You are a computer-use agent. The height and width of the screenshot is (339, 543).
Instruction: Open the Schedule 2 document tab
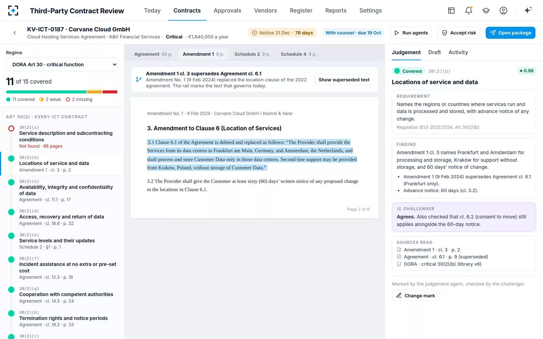click(252, 54)
